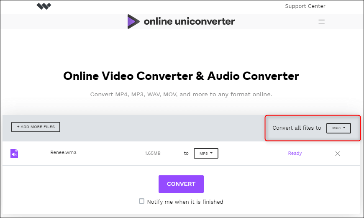This screenshot has width=364, height=218.
Task: Click the Convert all files to label
Action: 297,128
